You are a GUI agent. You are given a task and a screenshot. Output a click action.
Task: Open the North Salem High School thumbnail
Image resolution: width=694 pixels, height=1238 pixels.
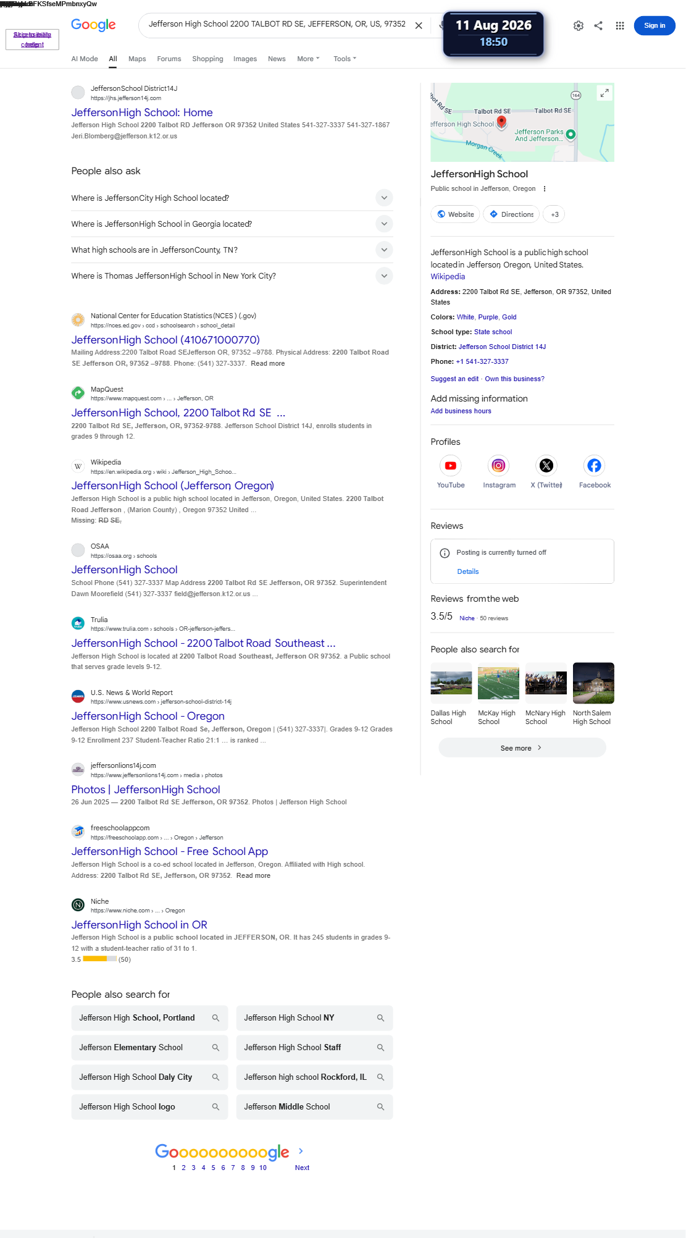click(593, 683)
